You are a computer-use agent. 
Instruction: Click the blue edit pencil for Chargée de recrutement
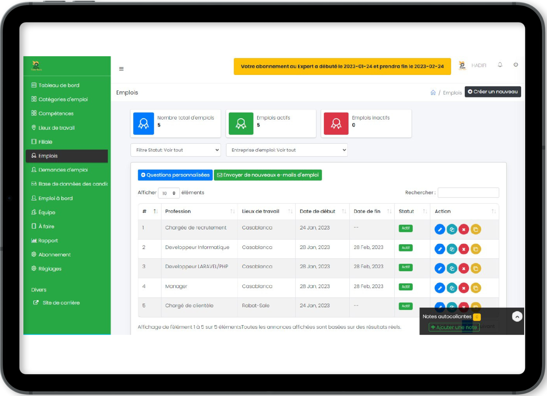pos(440,229)
